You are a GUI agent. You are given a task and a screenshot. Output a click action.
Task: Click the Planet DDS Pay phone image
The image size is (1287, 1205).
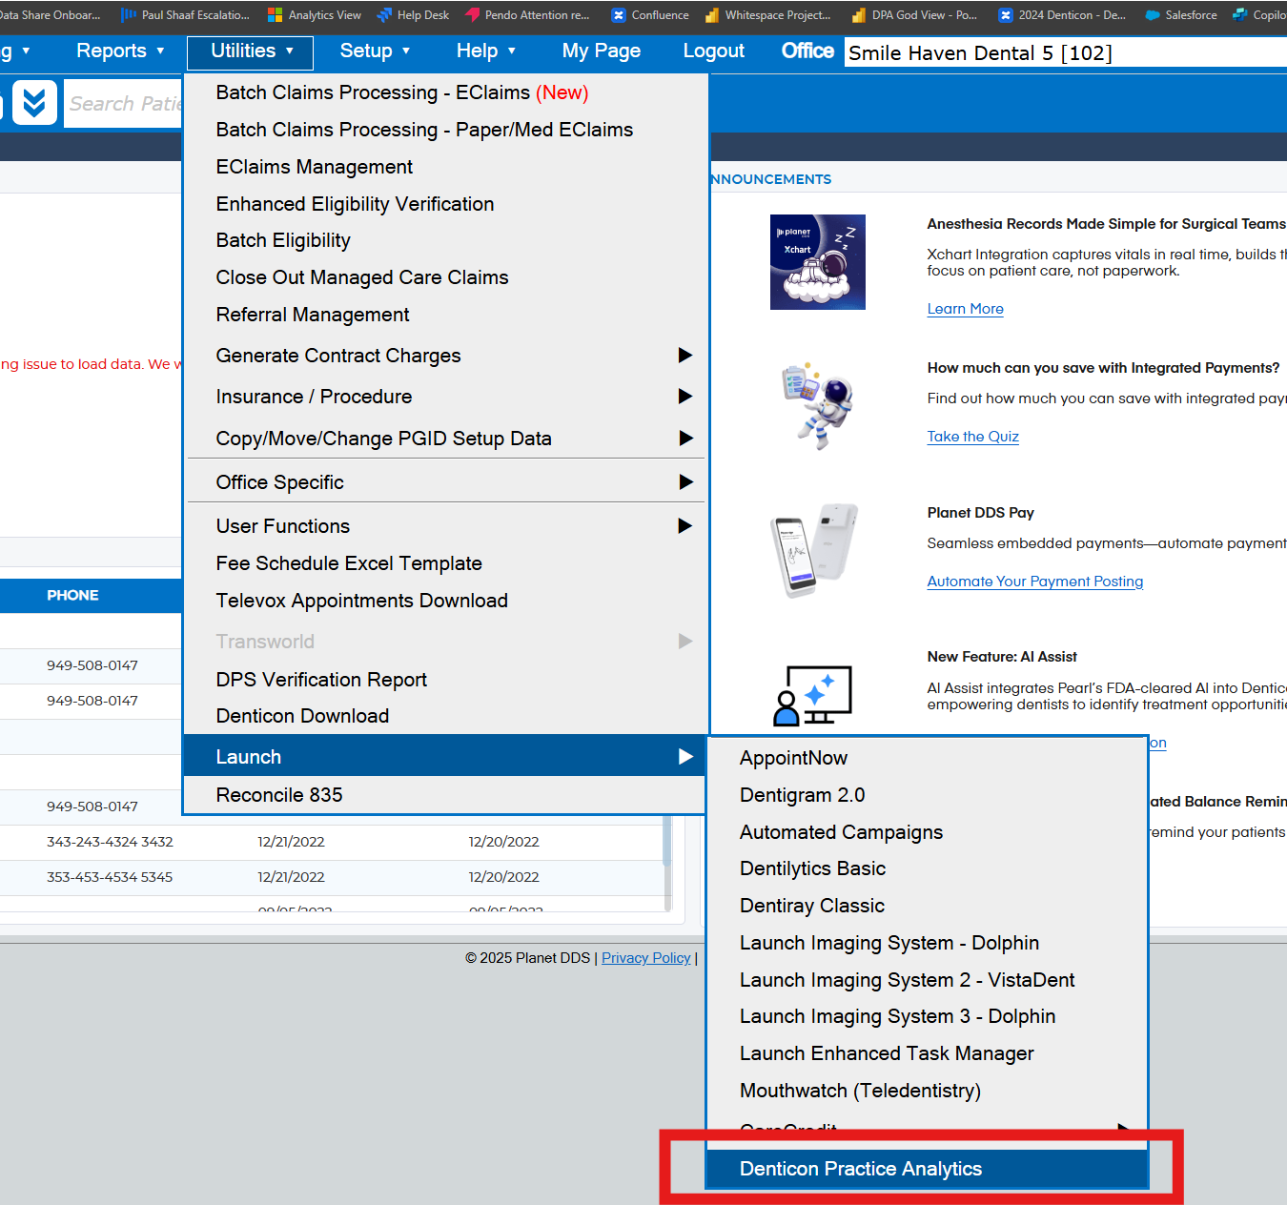[815, 551]
